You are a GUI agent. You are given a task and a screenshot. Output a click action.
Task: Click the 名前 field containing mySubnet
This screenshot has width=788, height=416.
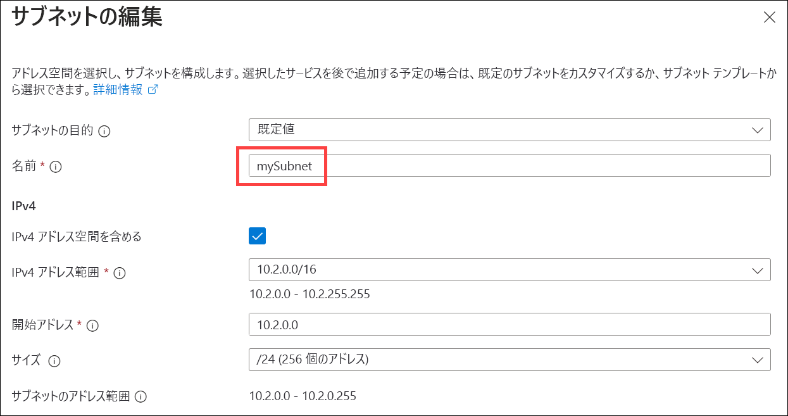[x=510, y=165]
